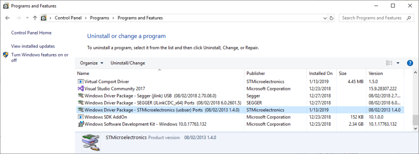
Task: Click Product version value in details pane
Action: tap(200, 138)
